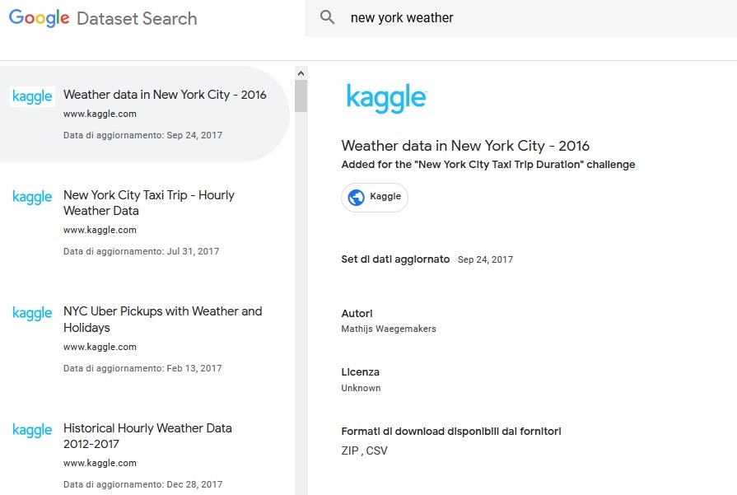Open the Kaggle source chip button
The height and width of the screenshot is (495, 737).
[375, 198]
